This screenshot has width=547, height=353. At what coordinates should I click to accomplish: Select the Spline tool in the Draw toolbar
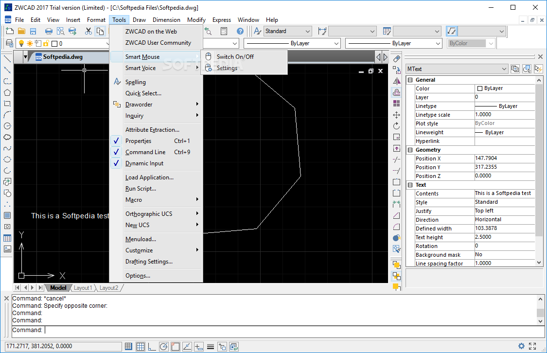7,148
